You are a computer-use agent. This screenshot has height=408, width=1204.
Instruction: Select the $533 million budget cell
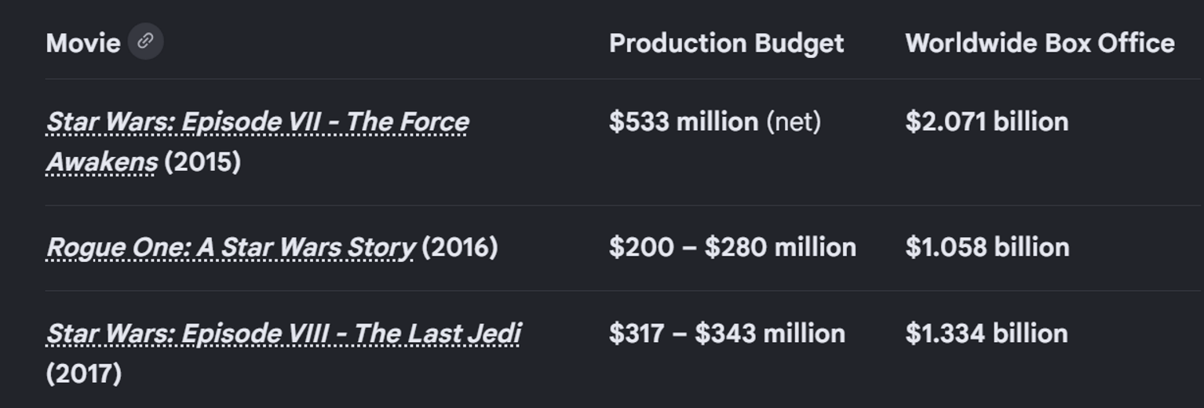pyautogui.click(x=684, y=122)
